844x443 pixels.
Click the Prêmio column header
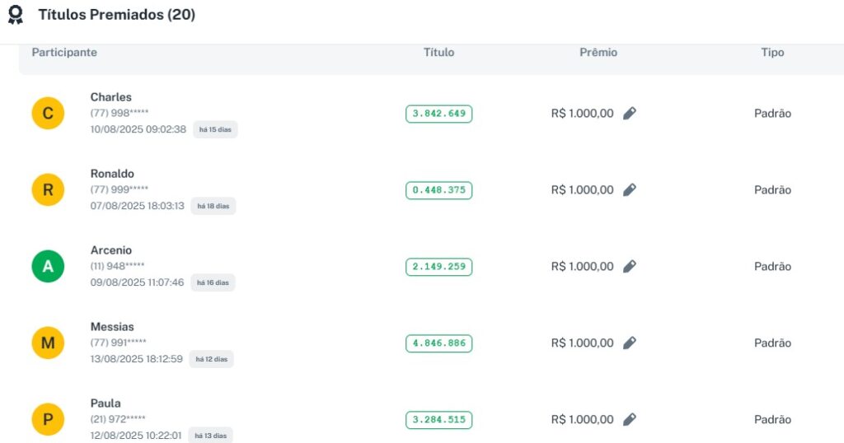(x=598, y=53)
